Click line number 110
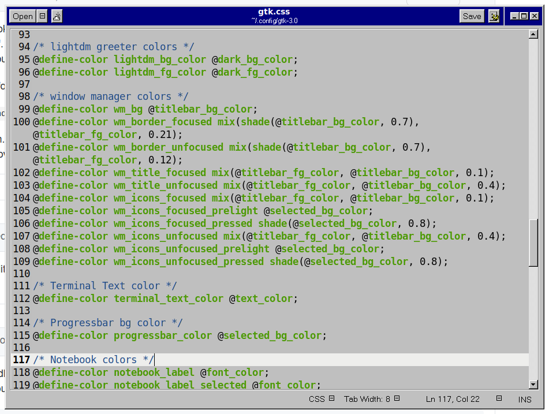Viewport: 549px width, 414px height. [x=22, y=274]
